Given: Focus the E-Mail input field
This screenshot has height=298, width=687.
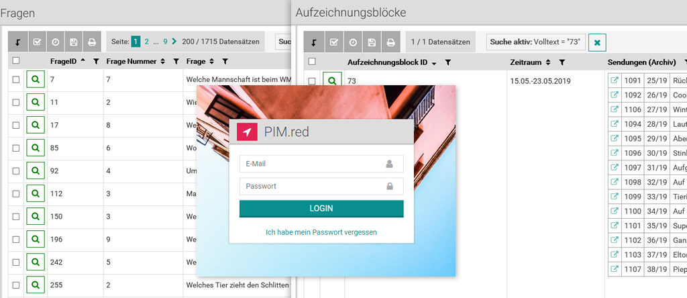Looking at the screenshot, I should [314, 163].
